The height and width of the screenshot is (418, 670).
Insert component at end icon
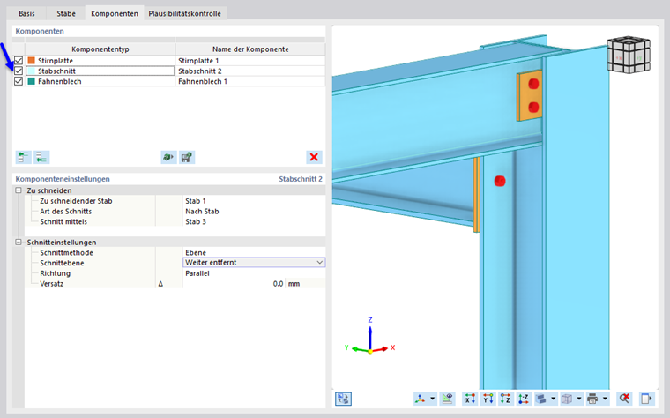pos(41,157)
